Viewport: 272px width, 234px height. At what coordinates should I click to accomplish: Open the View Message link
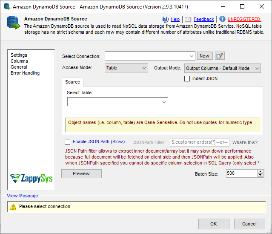[x=22, y=196]
